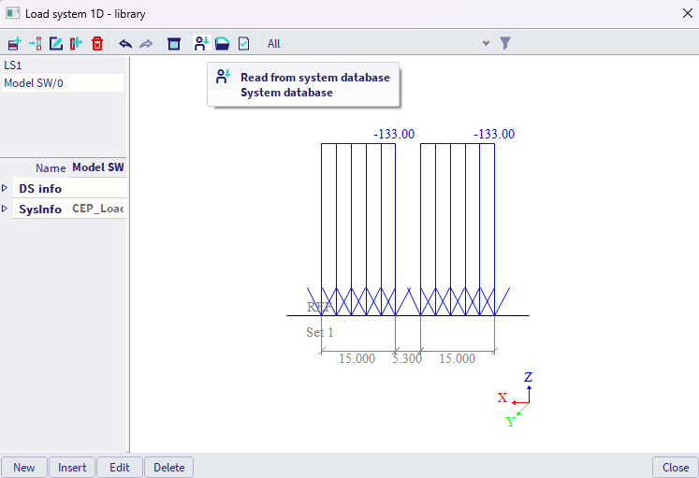The height and width of the screenshot is (478, 699).
Task: Click the Edit item pencil icon
Action: (56, 43)
